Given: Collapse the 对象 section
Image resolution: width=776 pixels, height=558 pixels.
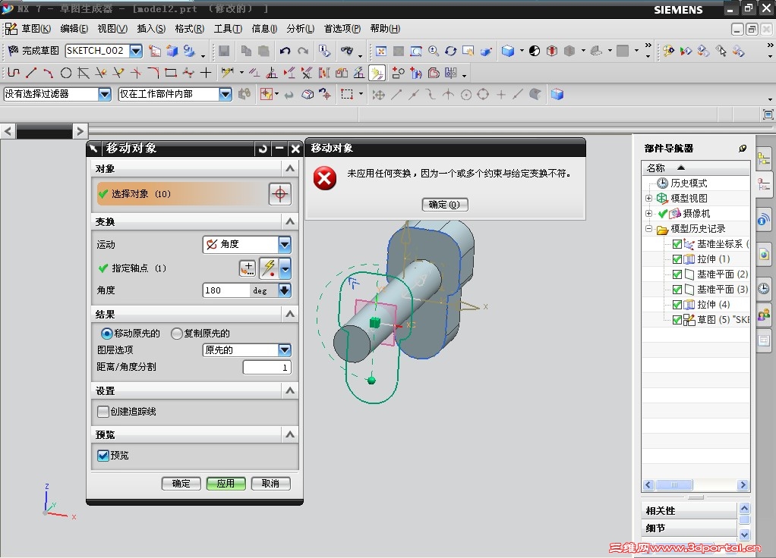Looking at the screenshot, I should click(290, 168).
